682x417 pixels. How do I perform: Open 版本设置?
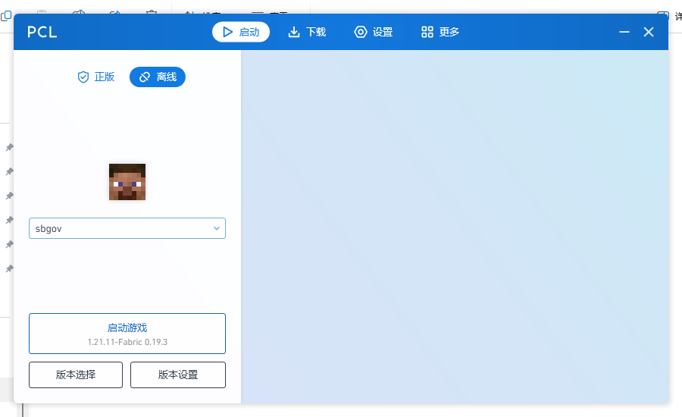click(178, 375)
